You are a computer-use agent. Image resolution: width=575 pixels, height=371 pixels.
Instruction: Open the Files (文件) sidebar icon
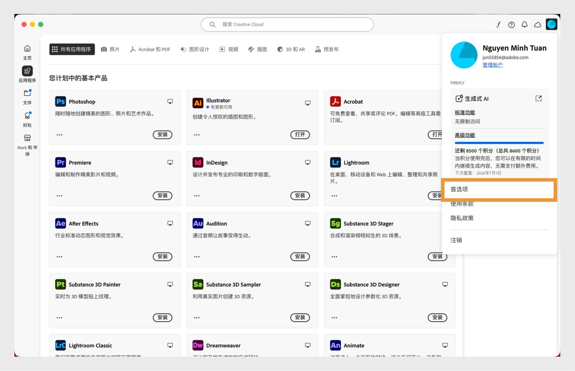(x=27, y=93)
